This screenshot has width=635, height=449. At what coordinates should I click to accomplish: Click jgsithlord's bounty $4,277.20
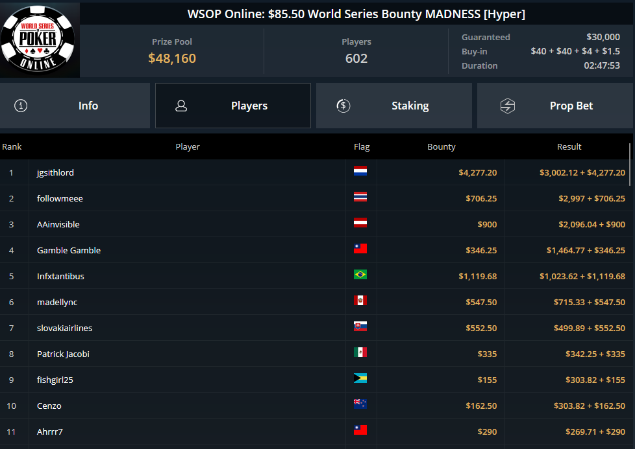(x=477, y=172)
